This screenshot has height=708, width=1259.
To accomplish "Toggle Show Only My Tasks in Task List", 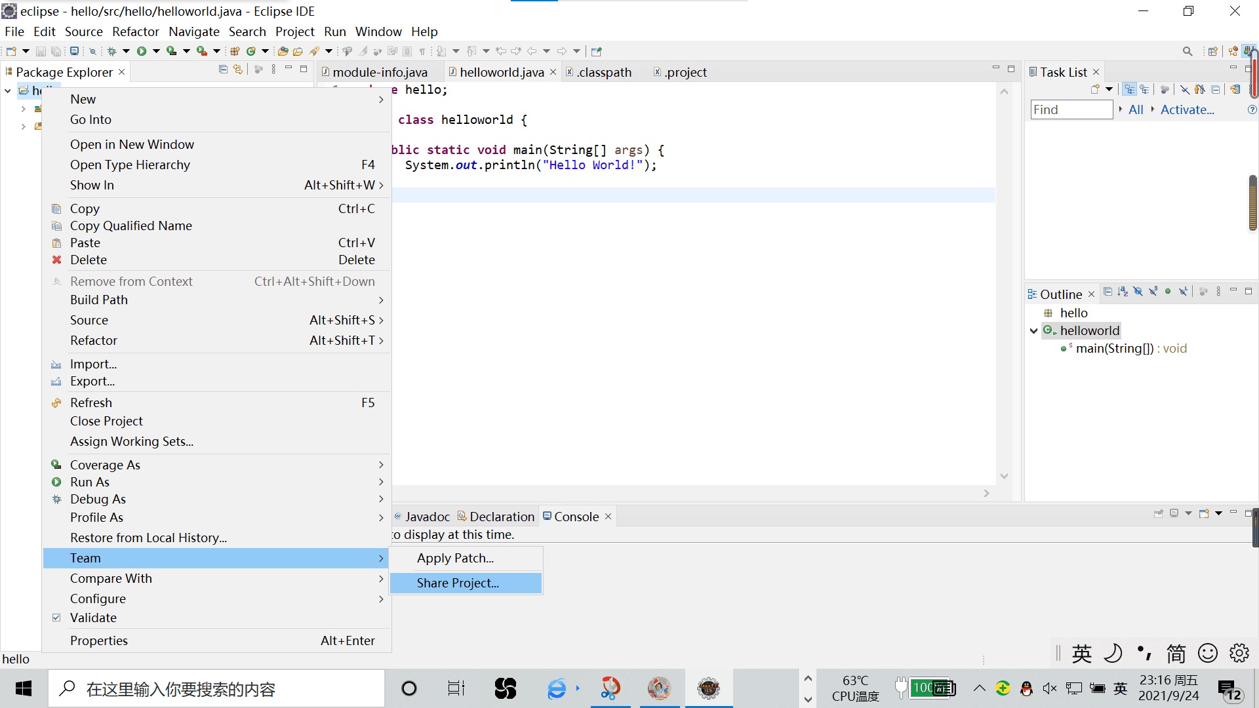I will [x=1200, y=90].
